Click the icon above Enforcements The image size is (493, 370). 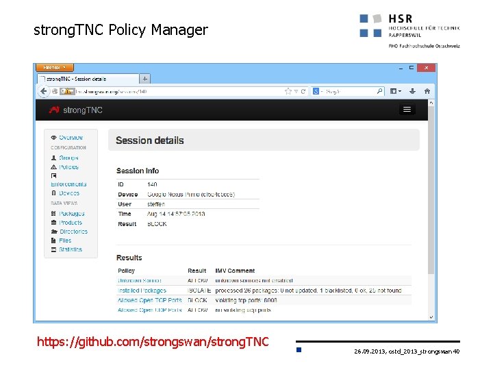pyautogui.click(x=53, y=175)
